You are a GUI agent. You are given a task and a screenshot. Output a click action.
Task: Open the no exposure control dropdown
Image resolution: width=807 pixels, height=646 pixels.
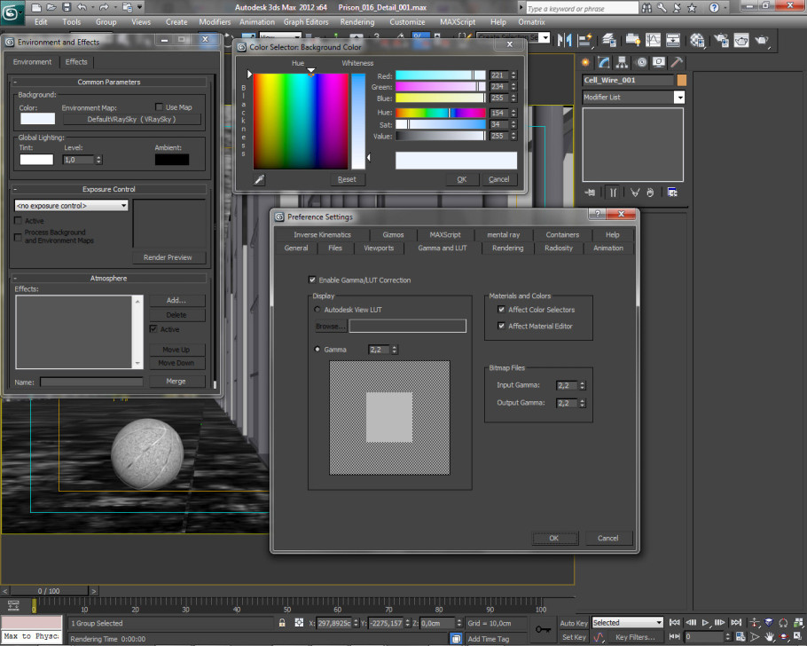click(x=72, y=206)
